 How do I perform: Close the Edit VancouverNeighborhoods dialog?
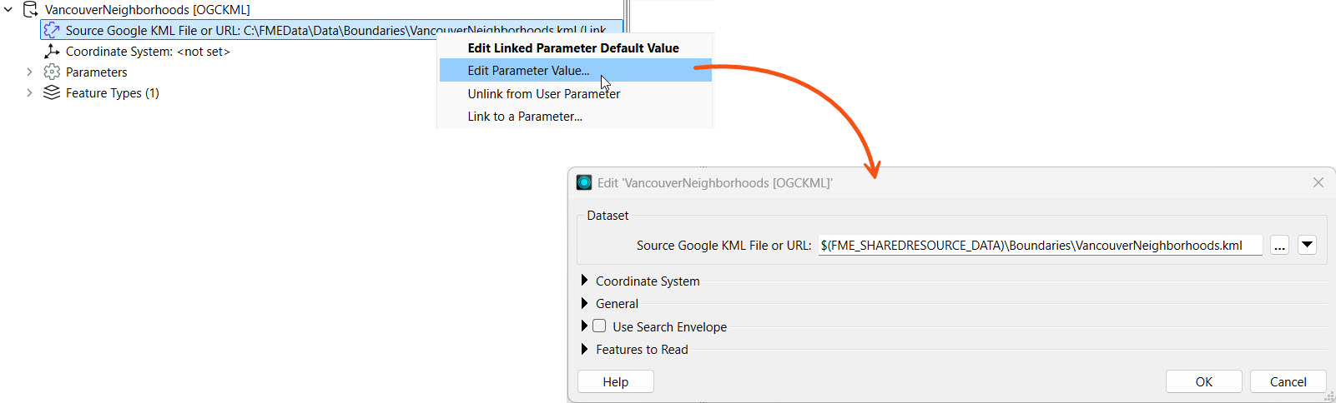pos(1318,182)
